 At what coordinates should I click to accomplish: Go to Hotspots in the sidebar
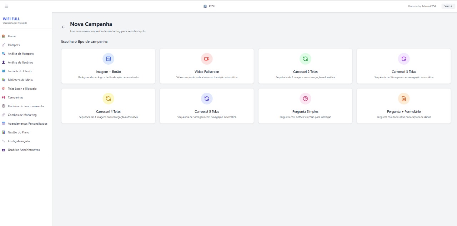(x=14, y=45)
